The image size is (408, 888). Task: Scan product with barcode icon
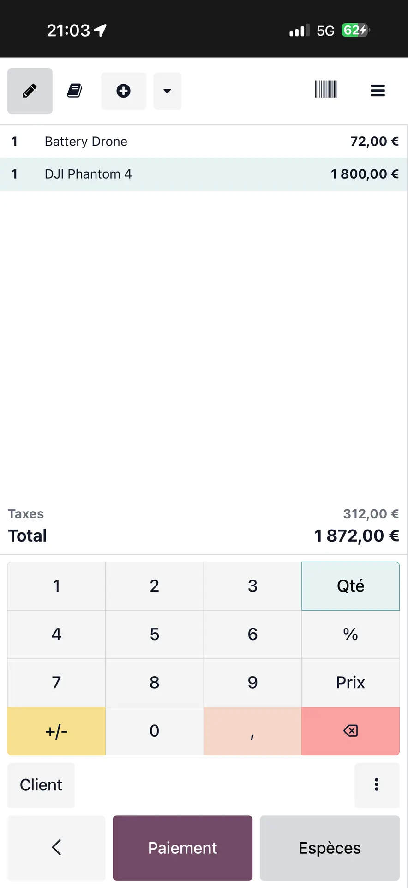click(x=326, y=89)
